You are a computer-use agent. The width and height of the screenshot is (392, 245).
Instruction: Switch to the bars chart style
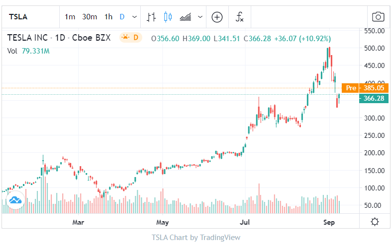pos(151,17)
